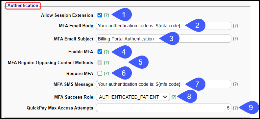
Task: Open help for MFA Require Opposing Contact Methods
Action: pos(106,63)
